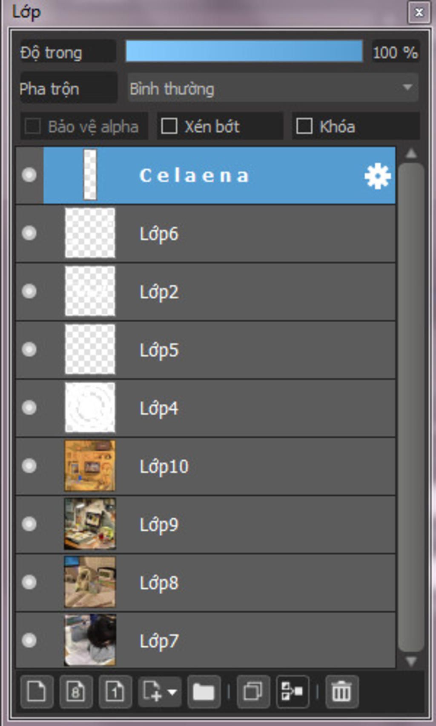Image resolution: width=436 pixels, height=726 pixels.
Task: Open the Pha trộn blending mode dropdown
Action: [x=273, y=88]
